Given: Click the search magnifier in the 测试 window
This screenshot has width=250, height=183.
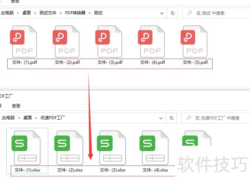Looking at the screenshot, I should (190, 13).
